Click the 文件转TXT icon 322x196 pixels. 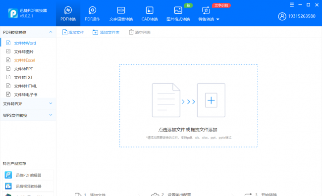pos(8,77)
